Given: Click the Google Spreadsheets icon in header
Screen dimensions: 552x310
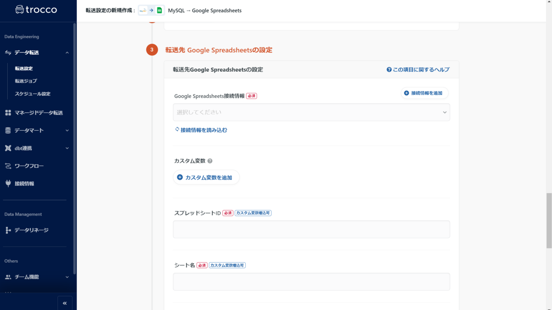Looking at the screenshot, I should 160,10.
